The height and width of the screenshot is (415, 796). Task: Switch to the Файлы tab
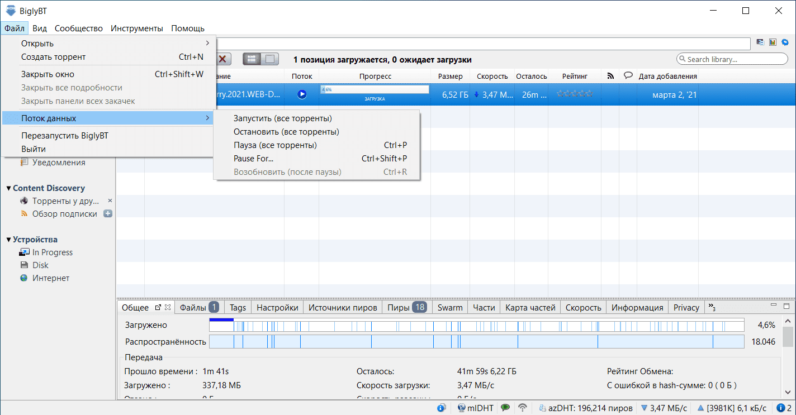coord(199,307)
